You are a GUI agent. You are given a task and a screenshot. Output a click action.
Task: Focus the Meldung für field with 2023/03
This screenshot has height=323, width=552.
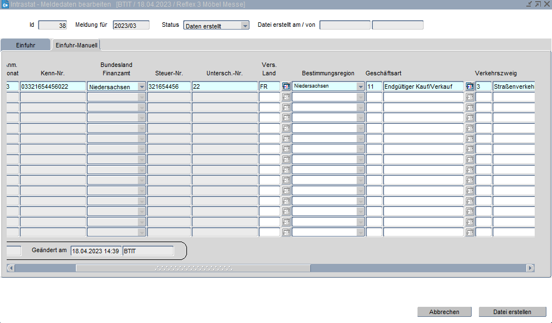[x=131, y=25]
